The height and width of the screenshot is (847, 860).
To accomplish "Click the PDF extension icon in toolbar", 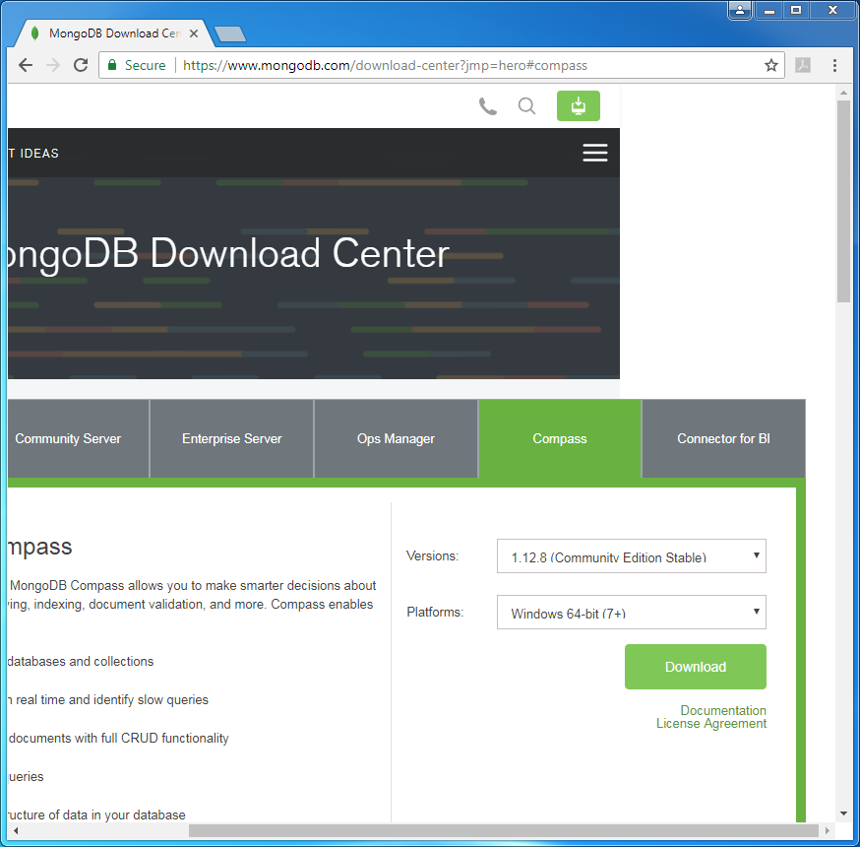I will pos(803,65).
